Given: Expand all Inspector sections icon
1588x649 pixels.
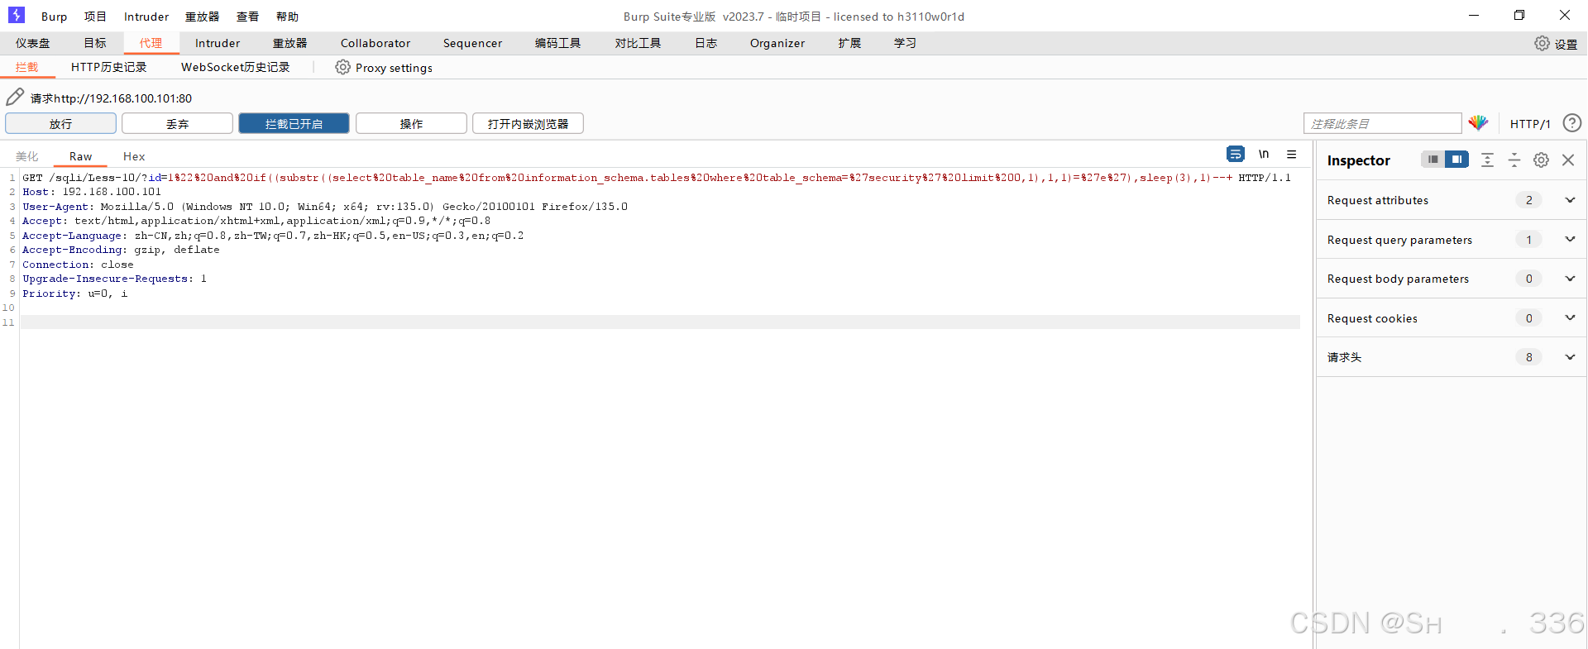Looking at the screenshot, I should point(1487,160).
